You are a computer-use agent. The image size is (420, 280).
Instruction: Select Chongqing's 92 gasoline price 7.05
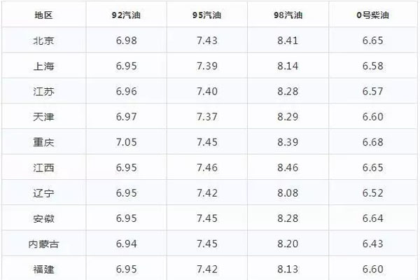point(126,142)
